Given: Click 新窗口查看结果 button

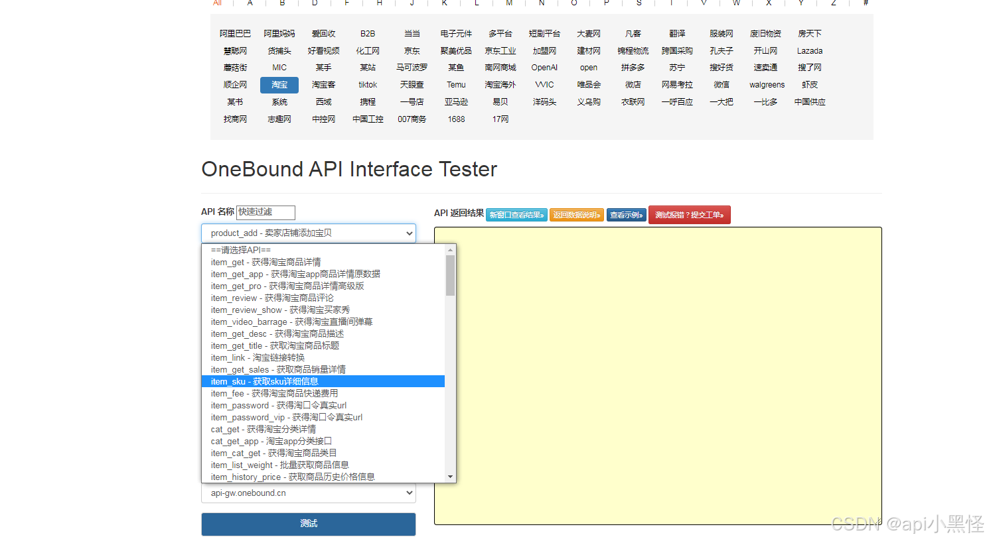Looking at the screenshot, I should (x=516, y=215).
